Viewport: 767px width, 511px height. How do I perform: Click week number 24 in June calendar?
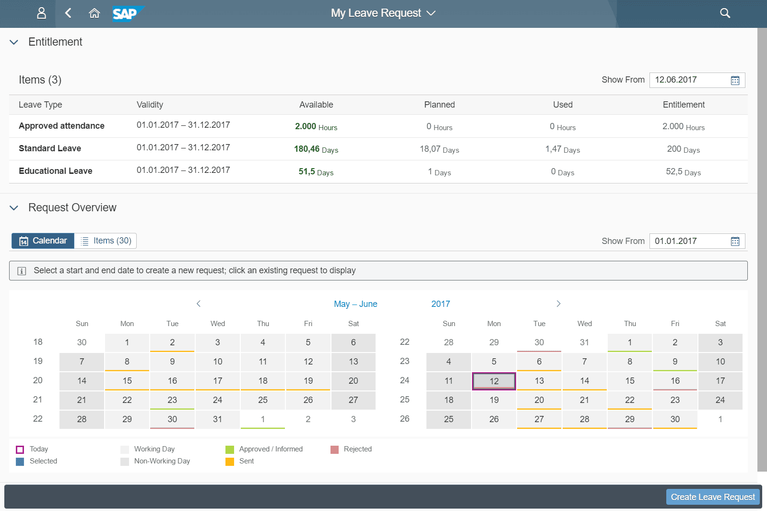point(404,380)
